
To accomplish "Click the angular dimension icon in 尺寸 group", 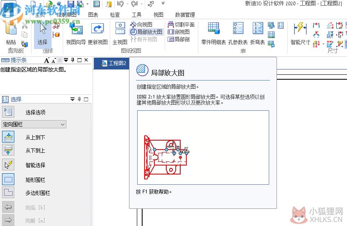I will [316, 34].
